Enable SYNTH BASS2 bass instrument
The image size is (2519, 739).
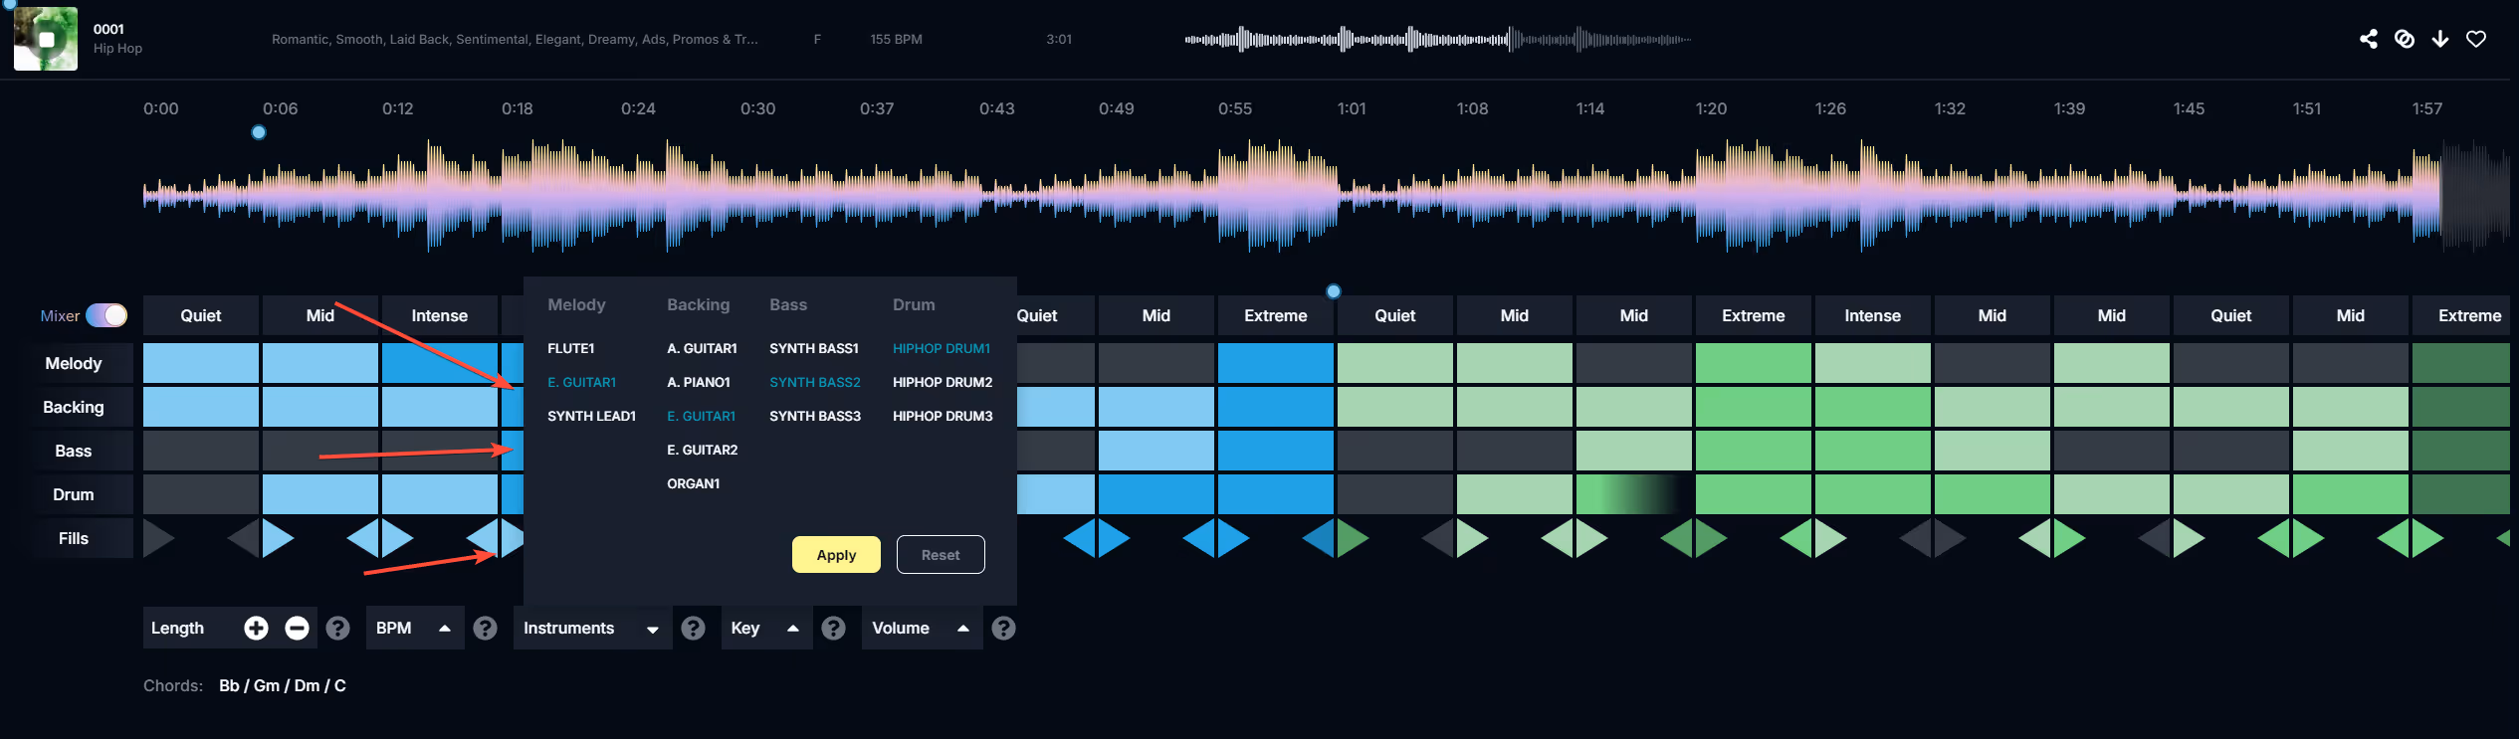(x=815, y=382)
